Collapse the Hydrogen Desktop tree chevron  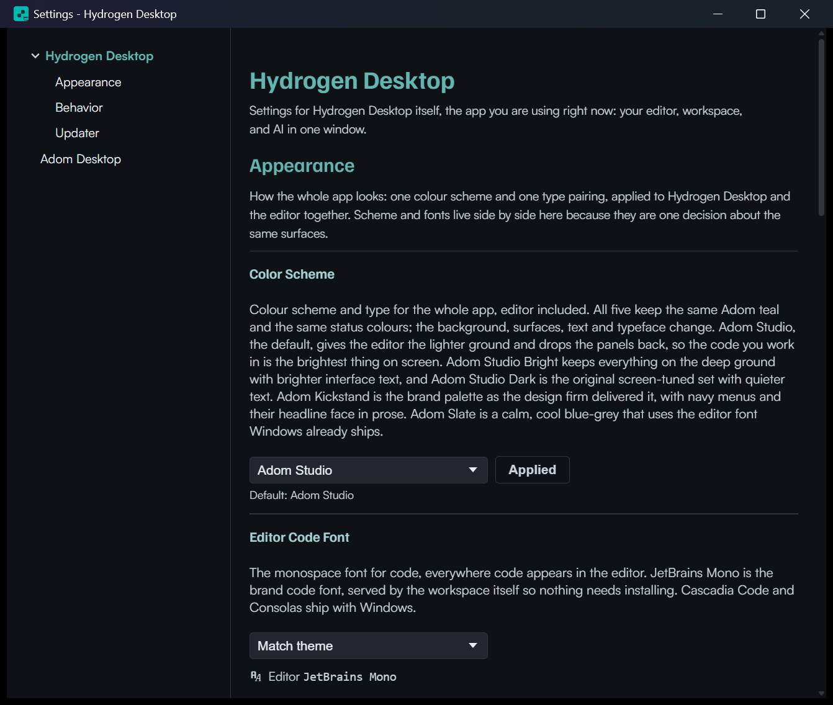click(x=35, y=56)
